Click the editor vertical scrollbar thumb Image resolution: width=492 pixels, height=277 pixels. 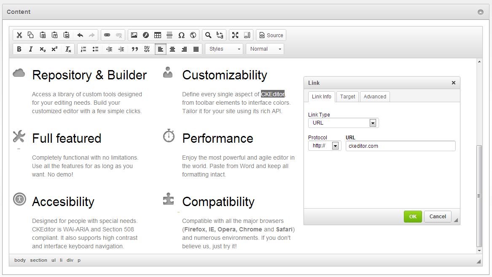pyautogui.click(x=479, y=196)
